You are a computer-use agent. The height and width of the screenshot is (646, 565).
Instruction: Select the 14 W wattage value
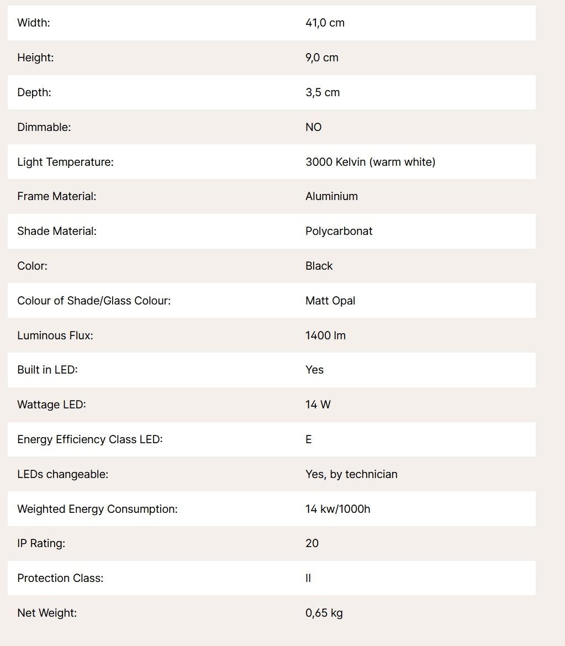point(318,405)
